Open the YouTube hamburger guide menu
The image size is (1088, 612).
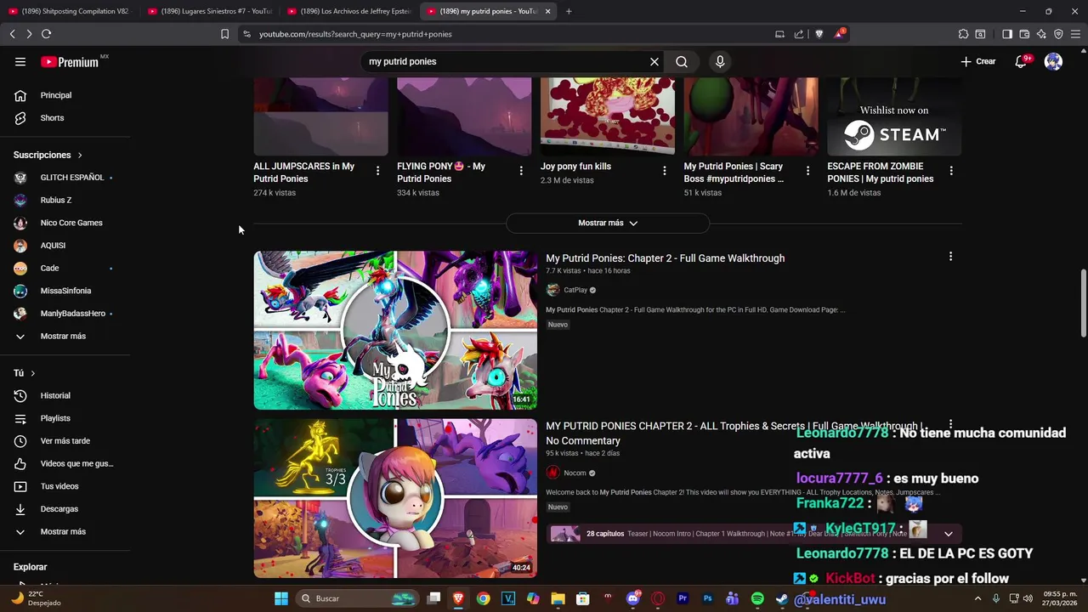click(x=20, y=61)
